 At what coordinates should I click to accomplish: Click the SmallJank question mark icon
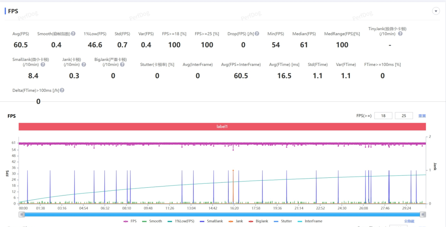click(x=43, y=65)
